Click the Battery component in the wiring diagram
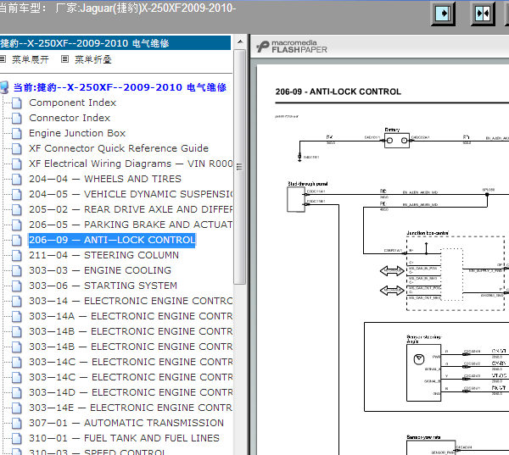Screen dimensions: 509x455 coord(397,141)
